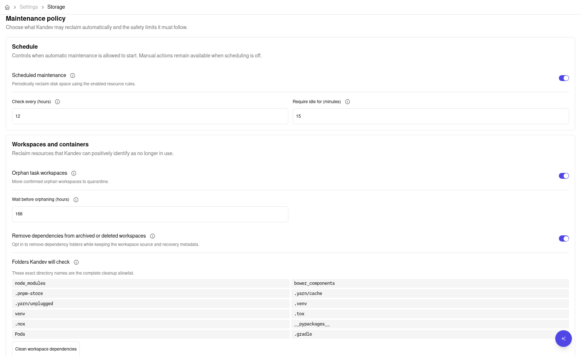The image size is (581, 356).
Task: Select the __pypackages__ folder entry
Action: 430,324
